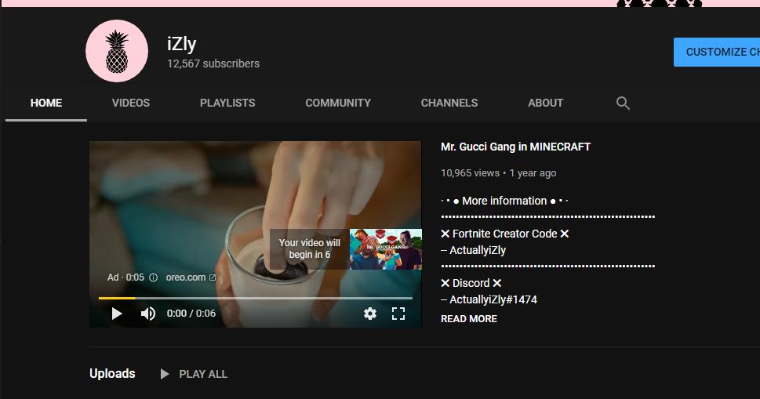This screenshot has height=399, width=760.
Task: Open the CHANNELS tab
Action: click(449, 103)
